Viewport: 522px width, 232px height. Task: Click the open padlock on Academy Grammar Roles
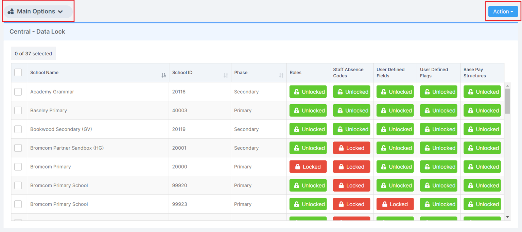tap(308, 92)
